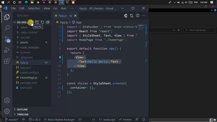Image resolution: width=217 pixels, height=122 pixels.
Task: Open the Manage gear icon
Action: [7, 111]
